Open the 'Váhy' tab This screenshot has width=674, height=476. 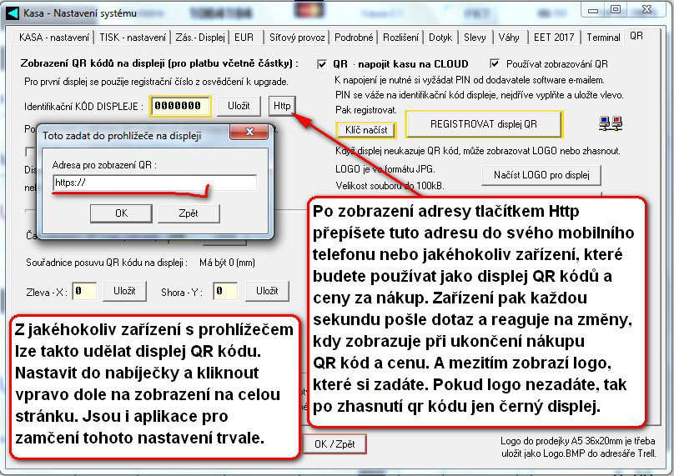(x=508, y=38)
